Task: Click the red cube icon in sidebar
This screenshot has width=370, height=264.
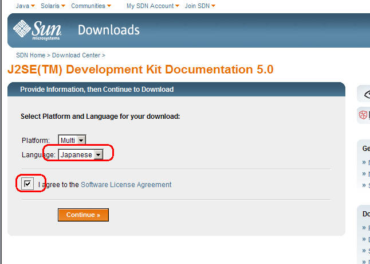Action: point(363,115)
